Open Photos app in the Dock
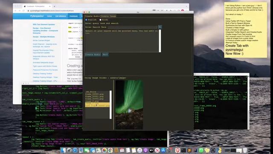The width and height of the screenshot is (273, 154). pyautogui.click(x=104, y=150)
